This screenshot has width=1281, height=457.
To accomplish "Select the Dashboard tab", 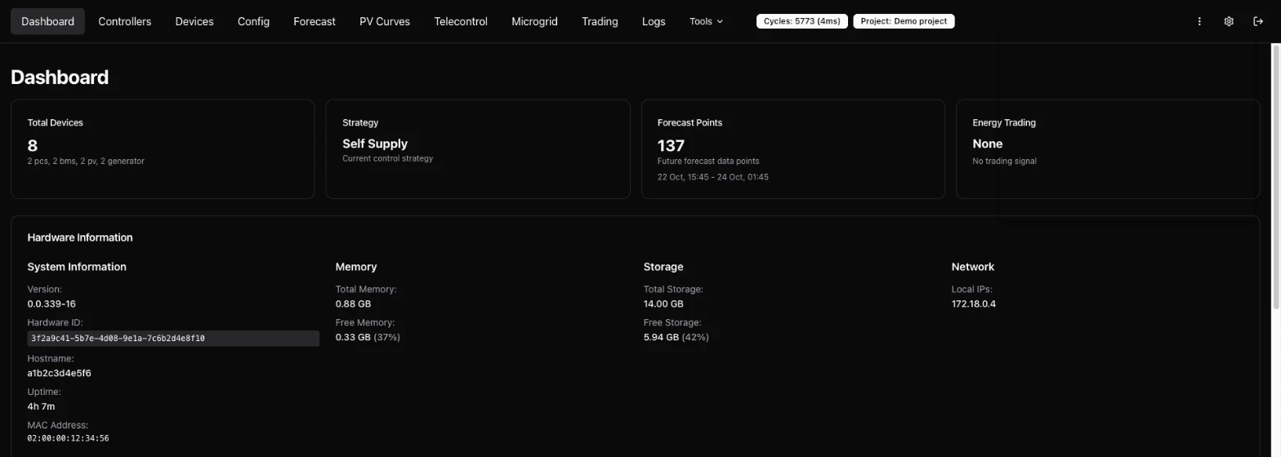I will pyautogui.click(x=47, y=21).
